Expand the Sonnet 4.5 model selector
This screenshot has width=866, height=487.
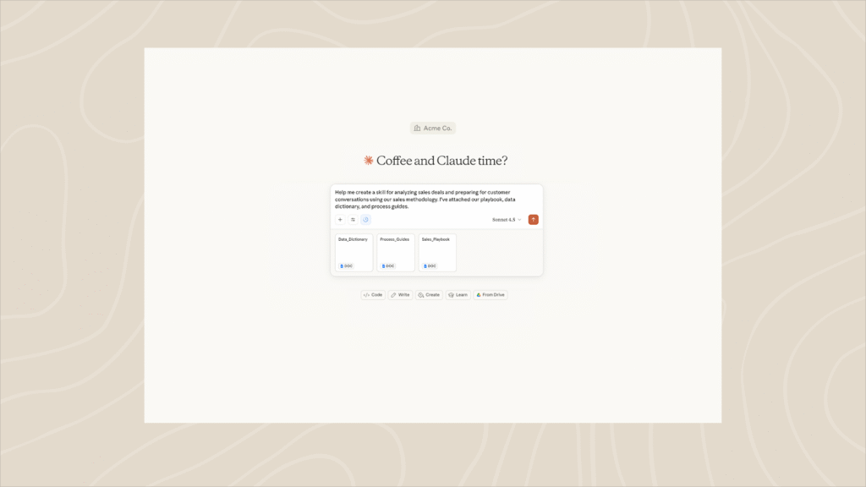point(506,220)
